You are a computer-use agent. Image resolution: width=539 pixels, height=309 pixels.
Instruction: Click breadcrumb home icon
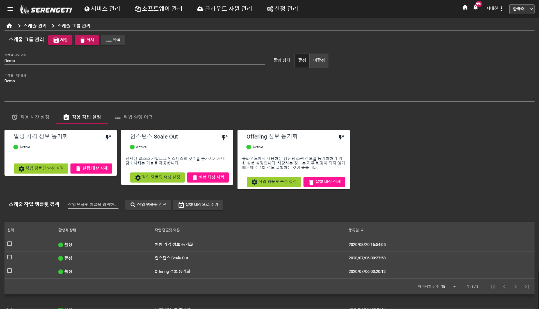(9, 26)
